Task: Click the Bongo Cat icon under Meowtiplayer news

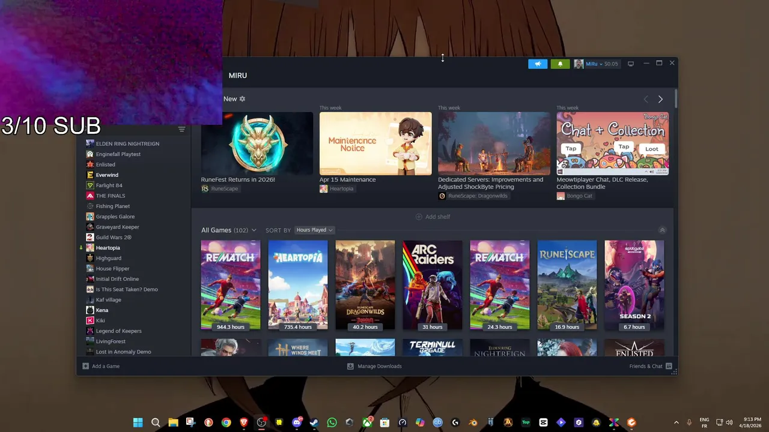Action: [x=561, y=196]
